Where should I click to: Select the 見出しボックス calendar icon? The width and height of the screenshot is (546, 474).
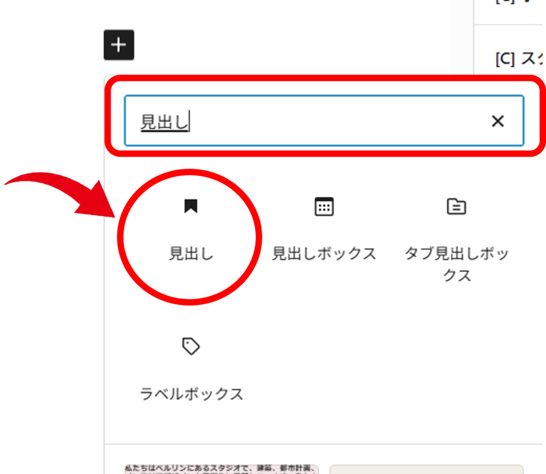[324, 207]
